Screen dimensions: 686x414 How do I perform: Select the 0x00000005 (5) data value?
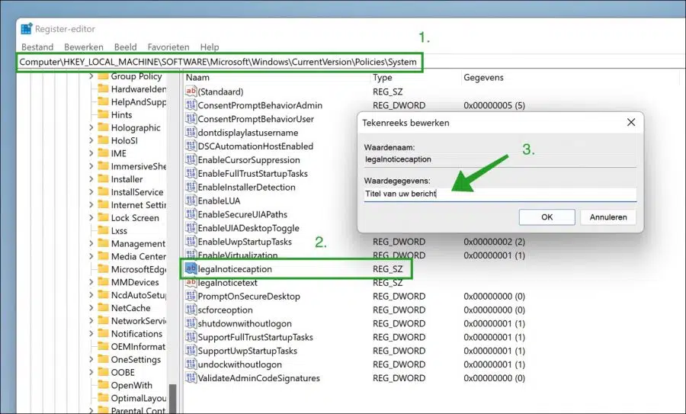pos(495,105)
